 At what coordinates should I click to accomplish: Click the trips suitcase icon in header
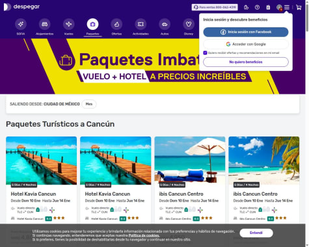(x=268, y=7)
